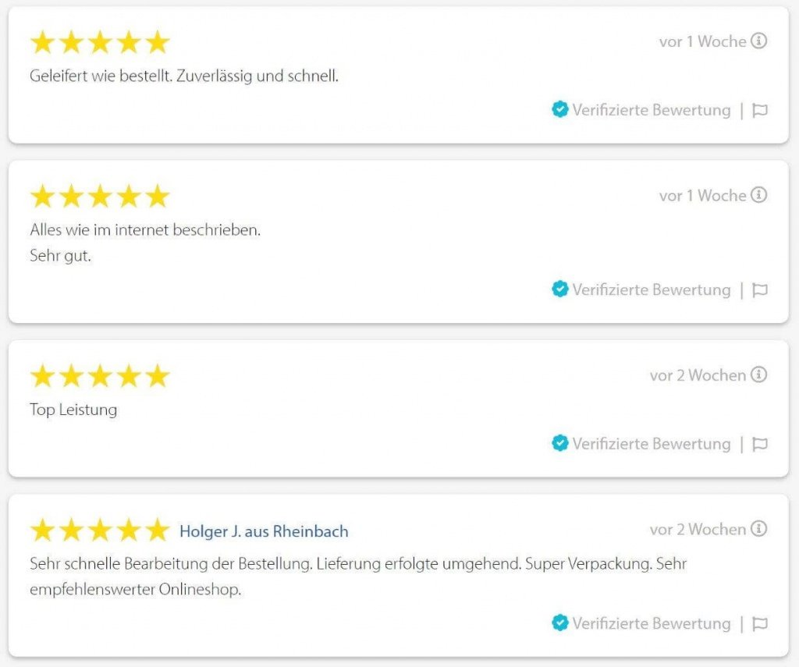Flag the 'Top Leistung' review
The height and width of the screenshot is (667, 799).
[760, 444]
